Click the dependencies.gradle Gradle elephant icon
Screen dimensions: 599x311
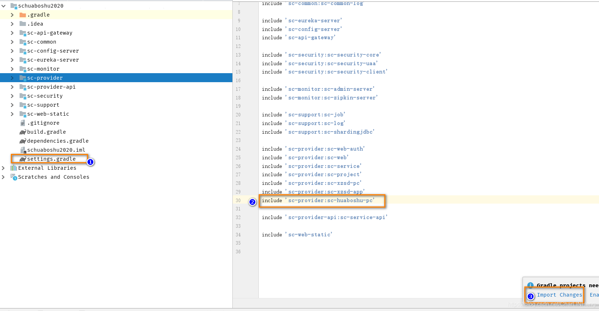tap(23, 141)
